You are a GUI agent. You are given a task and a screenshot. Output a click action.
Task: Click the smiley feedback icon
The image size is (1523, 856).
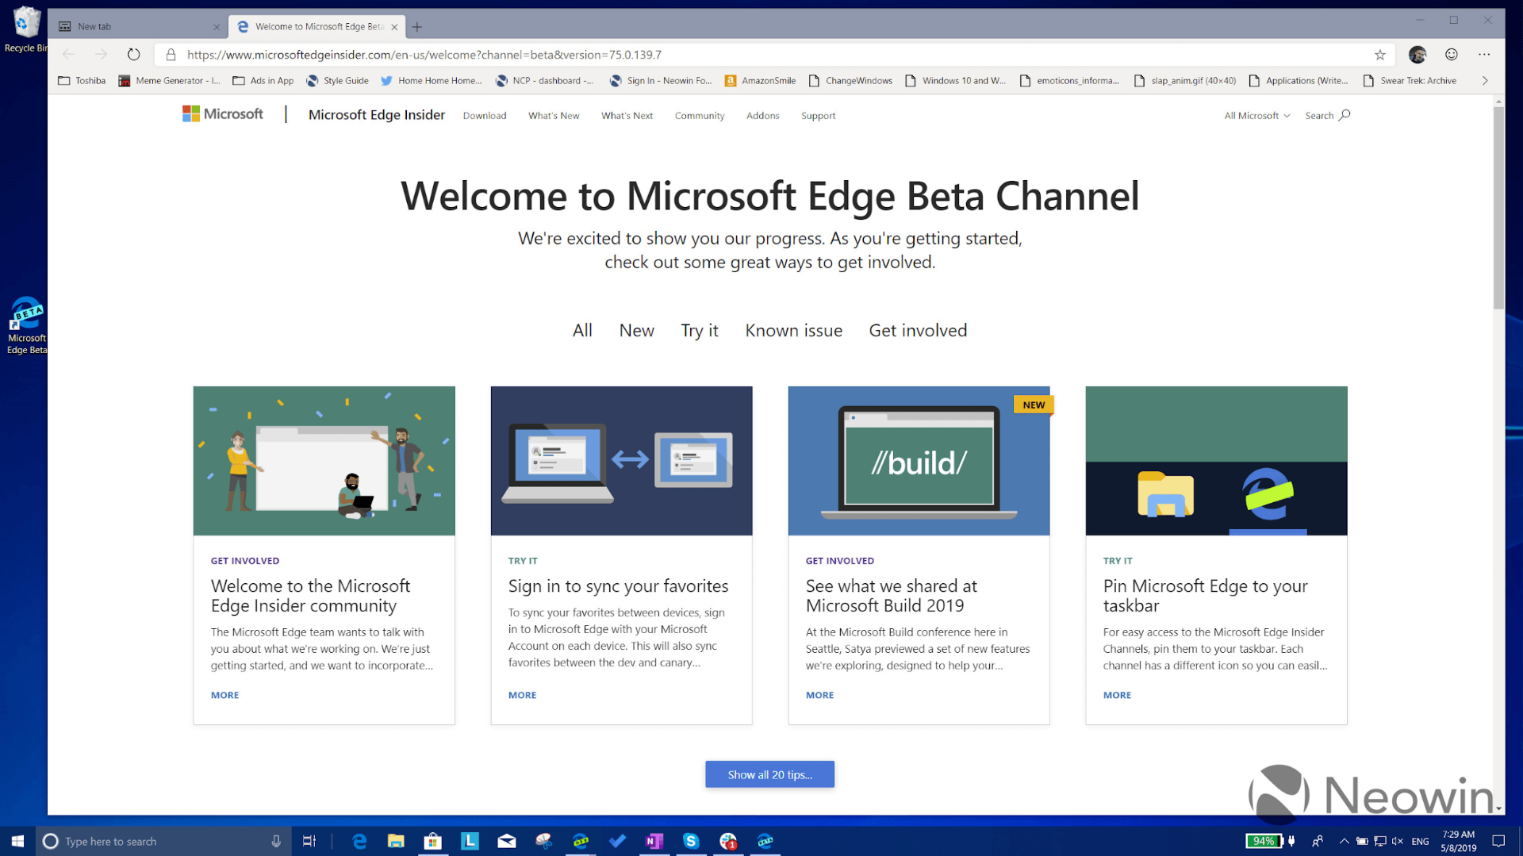coord(1451,55)
